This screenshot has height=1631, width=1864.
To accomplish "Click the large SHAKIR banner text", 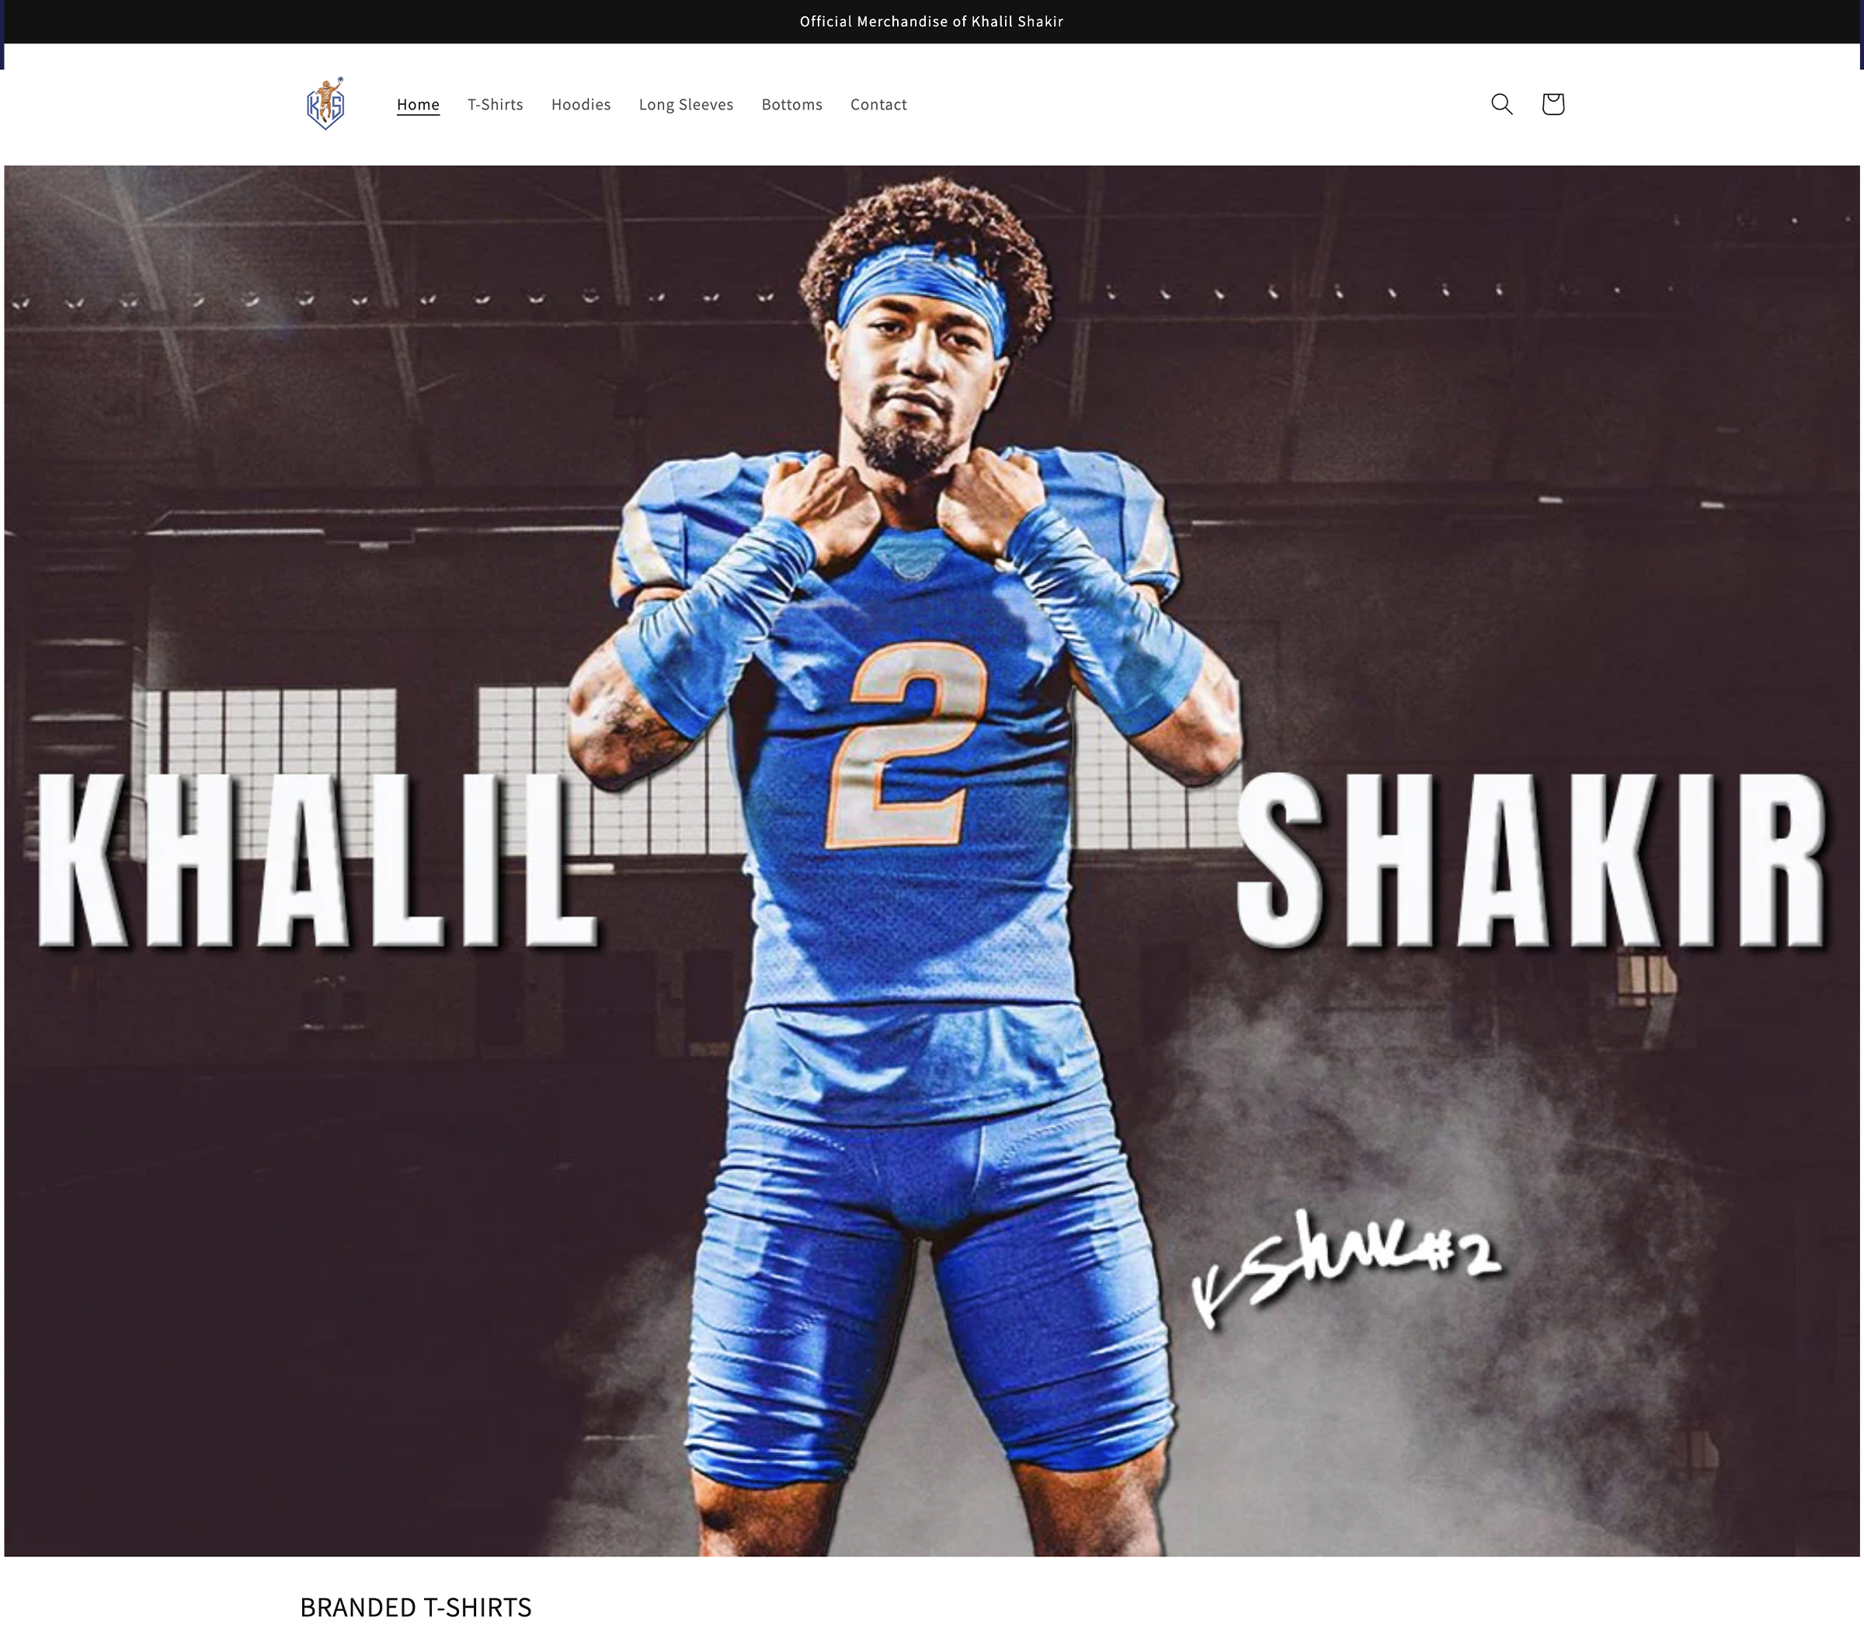I will pyautogui.click(x=1531, y=859).
